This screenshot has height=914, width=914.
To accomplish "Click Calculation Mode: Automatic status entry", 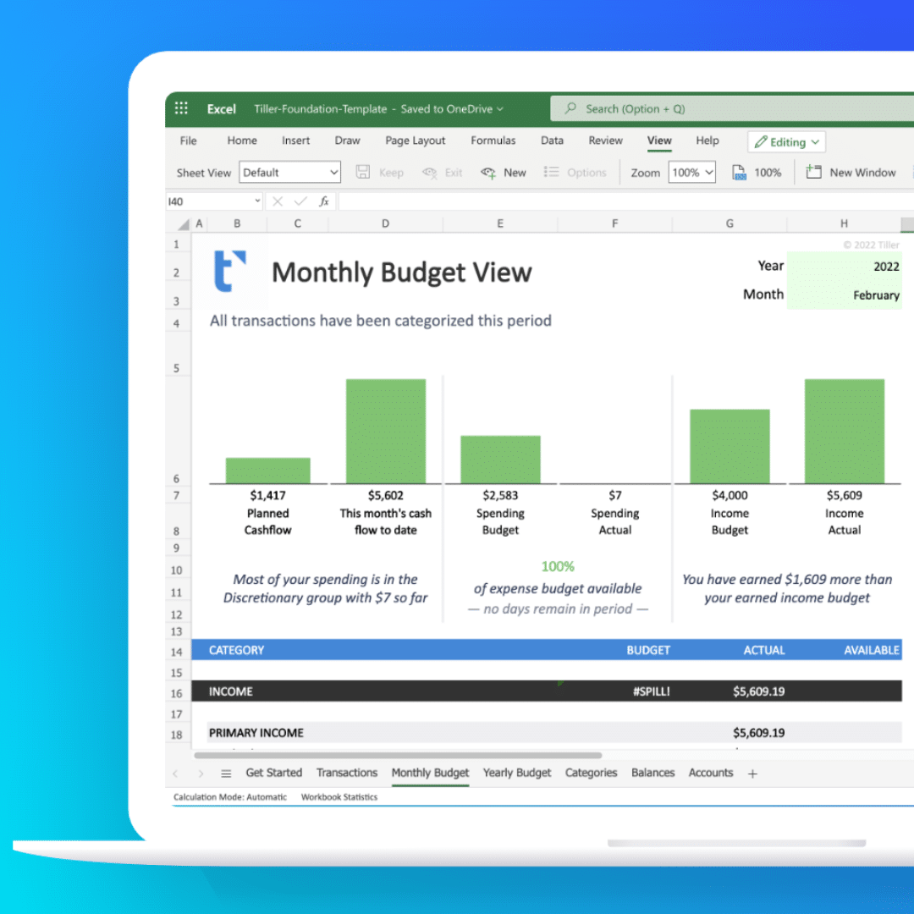I will [229, 797].
